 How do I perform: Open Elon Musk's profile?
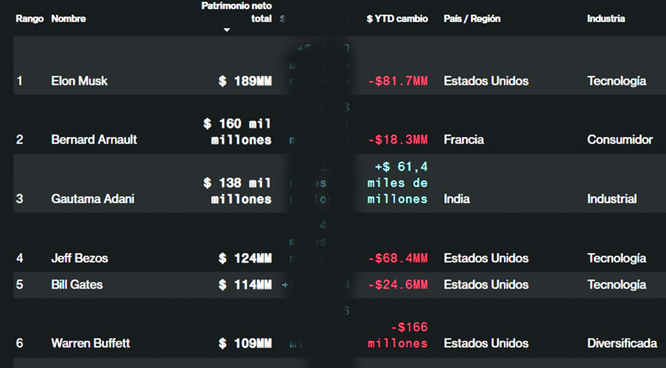click(79, 81)
